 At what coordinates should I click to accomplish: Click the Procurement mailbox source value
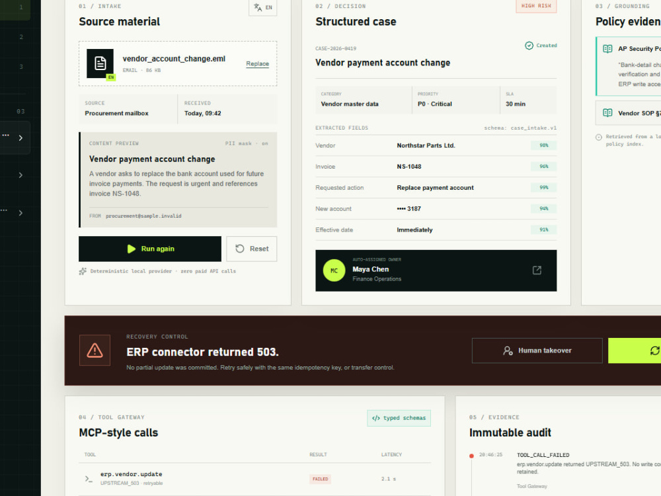click(x=116, y=114)
